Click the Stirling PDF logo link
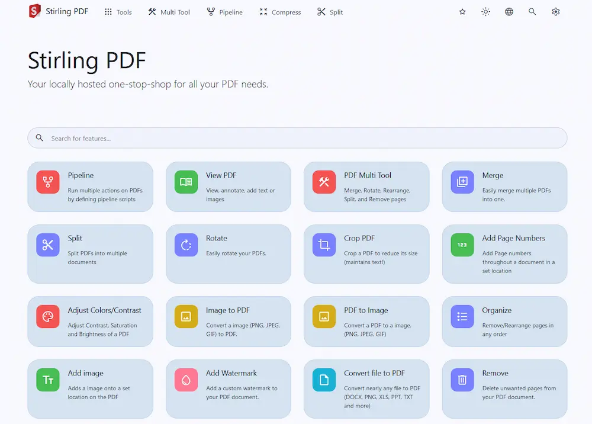 (58, 11)
